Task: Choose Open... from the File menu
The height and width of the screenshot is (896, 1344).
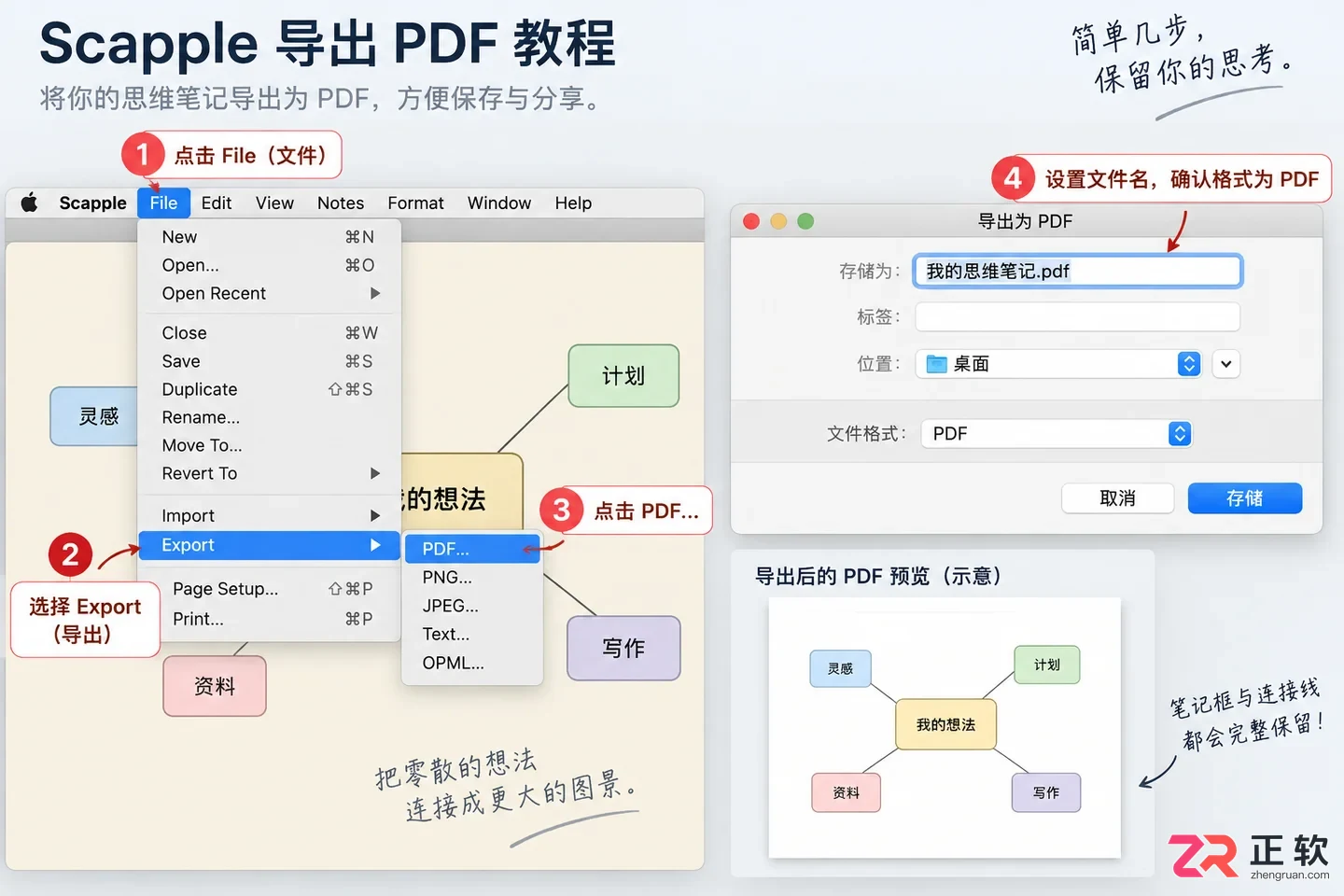Action: [x=269, y=265]
